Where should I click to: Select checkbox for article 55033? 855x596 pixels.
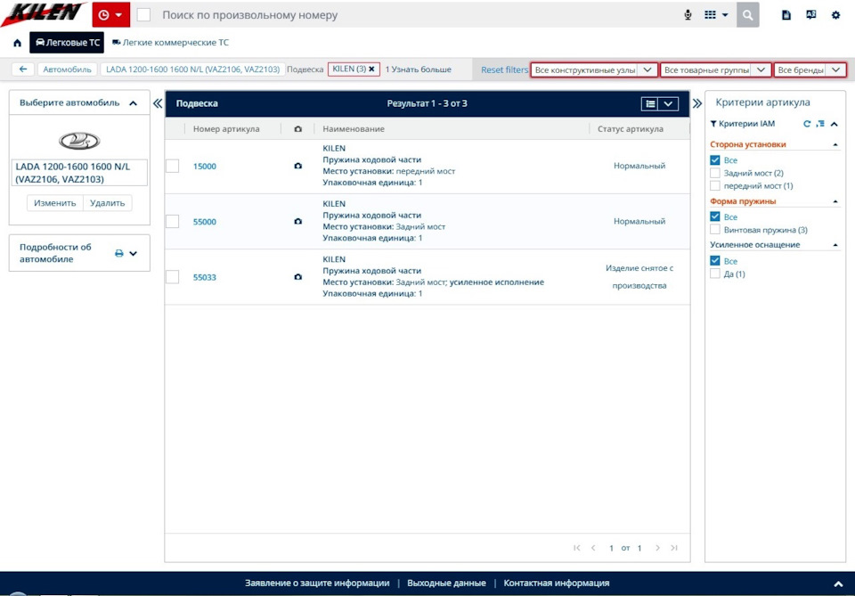pos(172,277)
